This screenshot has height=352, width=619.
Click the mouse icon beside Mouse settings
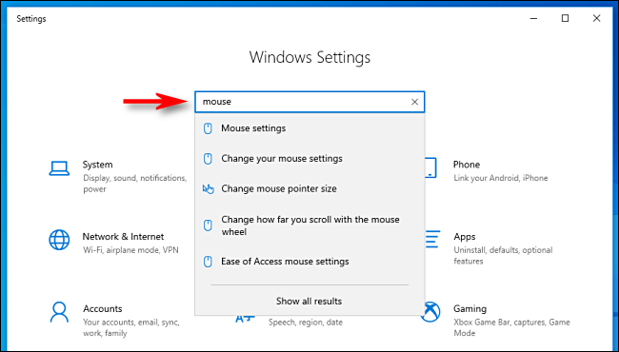point(208,128)
